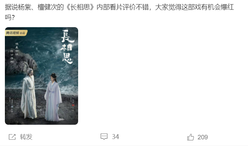Click the small red seal on poster
This screenshot has height=146, width=248.
tap(73, 105)
